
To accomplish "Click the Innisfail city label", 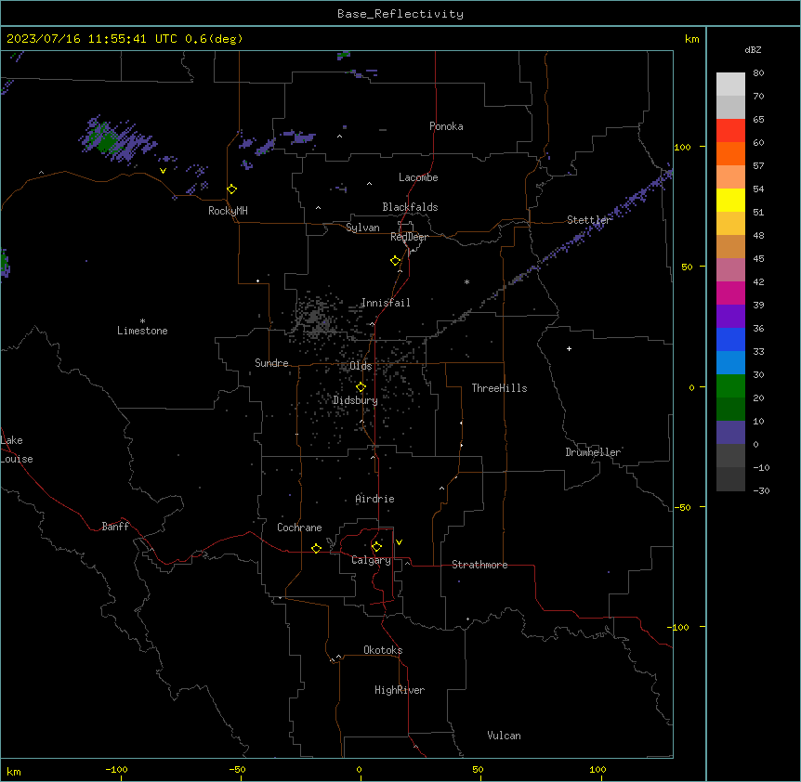I will 386,303.
